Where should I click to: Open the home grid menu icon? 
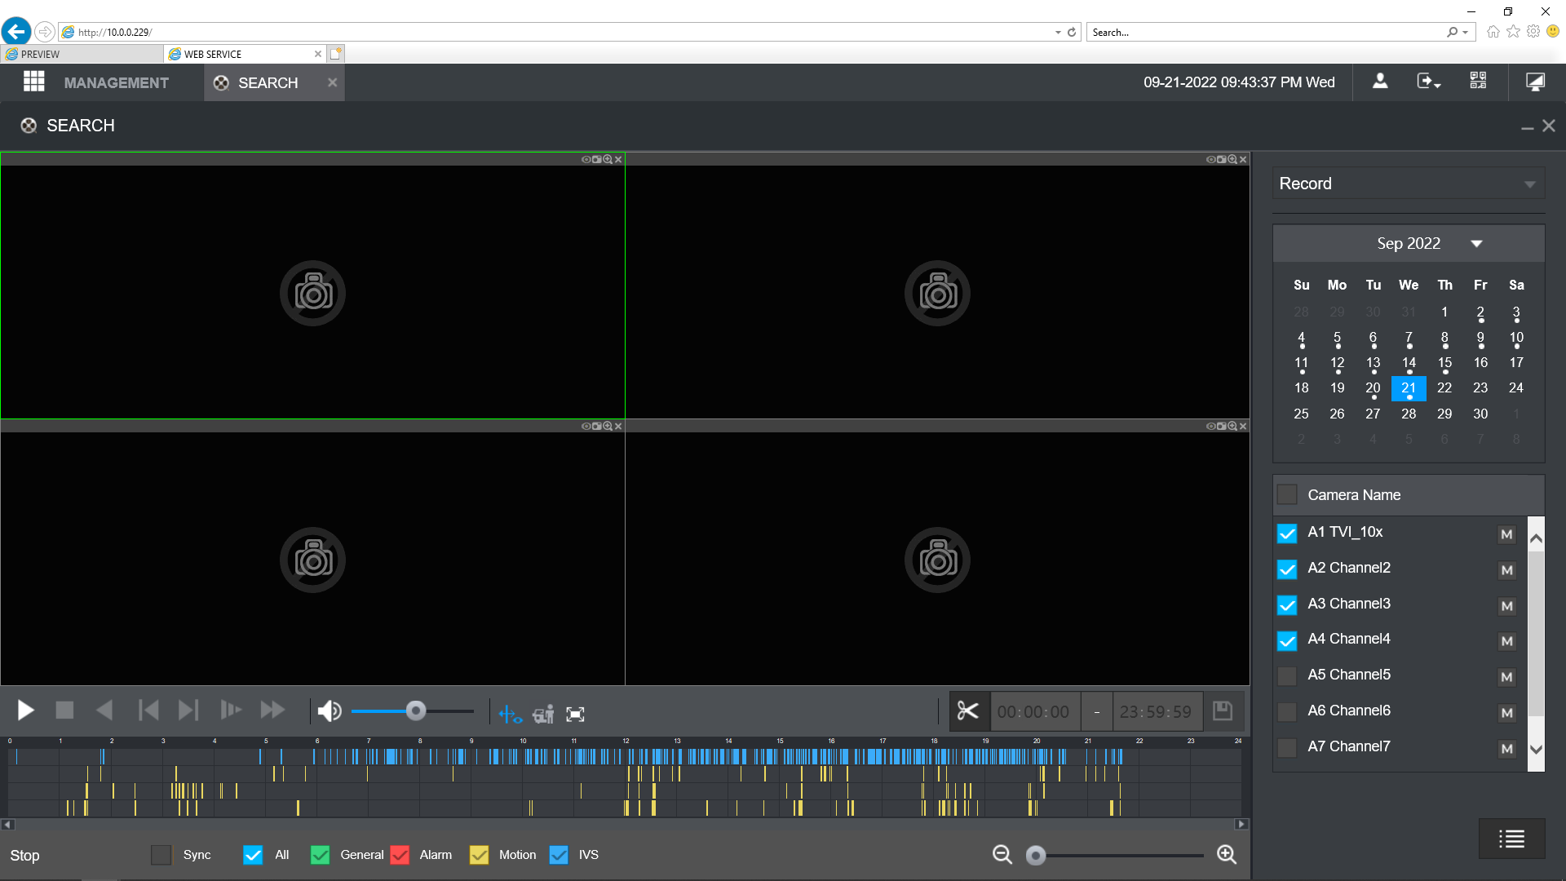tap(33, 82)
